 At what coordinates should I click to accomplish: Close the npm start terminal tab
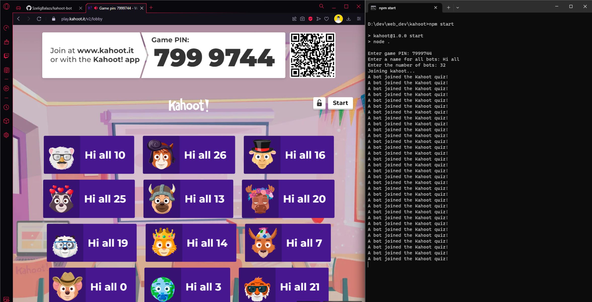click(436, 8)
